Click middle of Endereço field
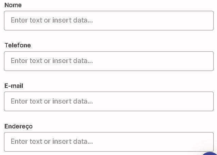 [x=109, y=142]
